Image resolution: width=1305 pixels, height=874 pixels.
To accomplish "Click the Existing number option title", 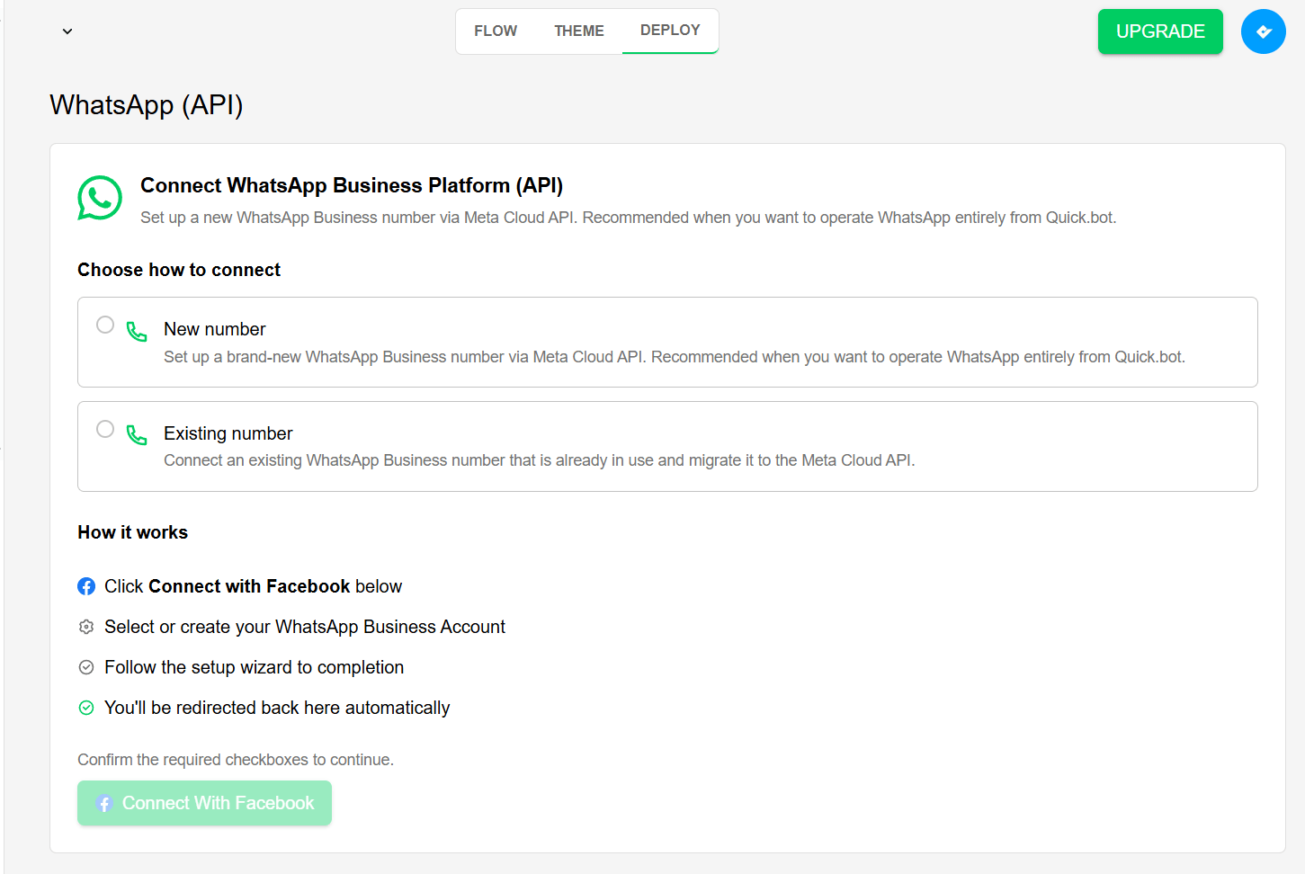I will pyautogui.click(x=228, y=433).
